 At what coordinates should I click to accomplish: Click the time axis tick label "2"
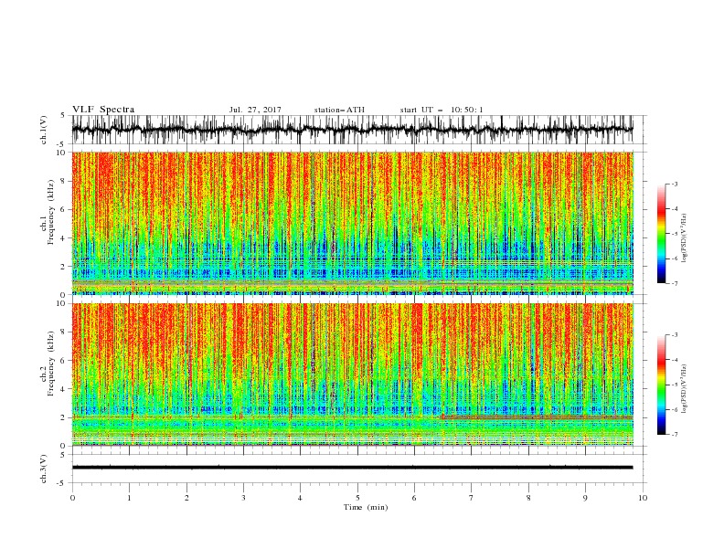pos(186,498)
